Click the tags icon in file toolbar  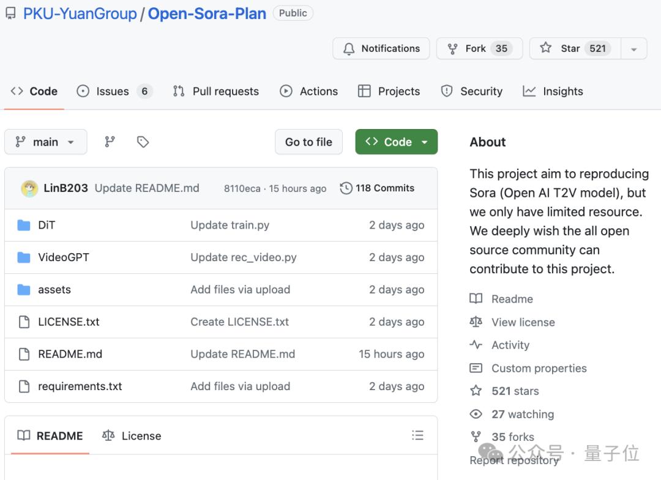tap(143, 142)
